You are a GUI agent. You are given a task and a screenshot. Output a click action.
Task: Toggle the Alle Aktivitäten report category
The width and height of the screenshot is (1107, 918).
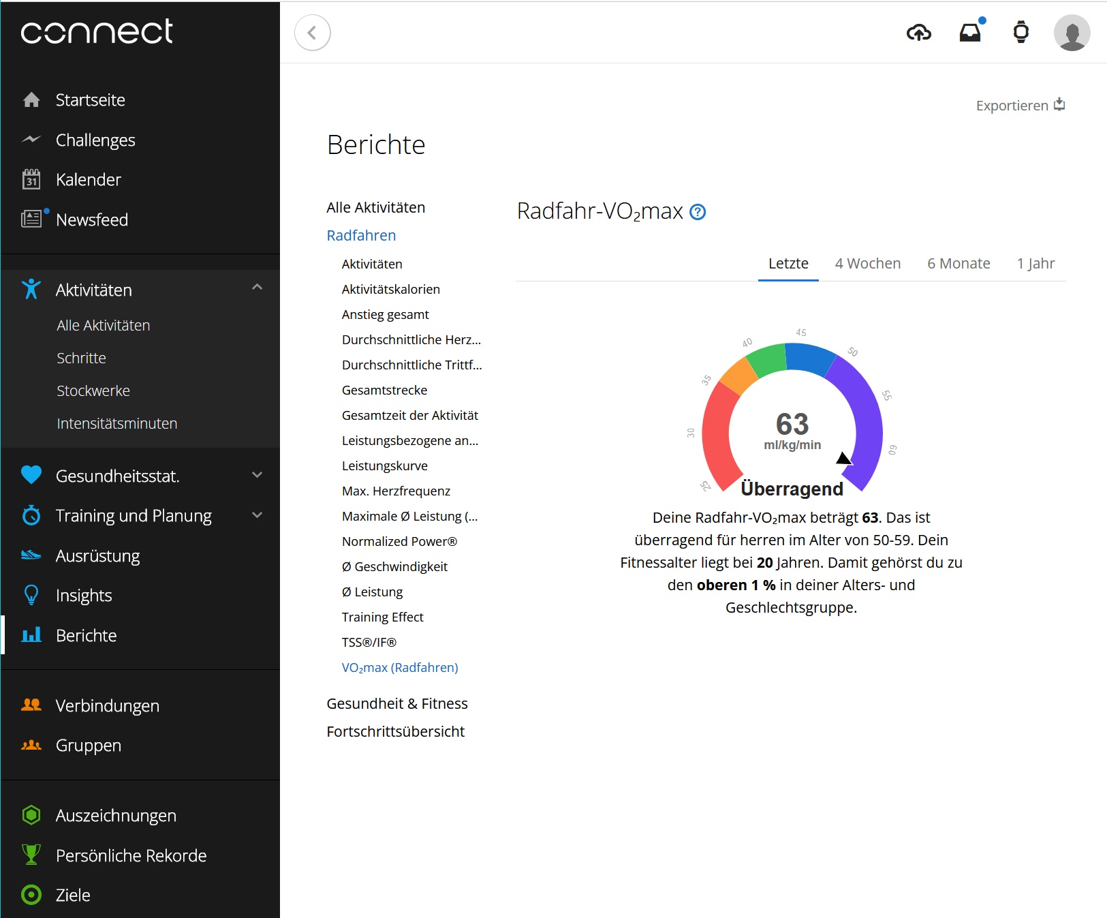click(x=376, y=207)
